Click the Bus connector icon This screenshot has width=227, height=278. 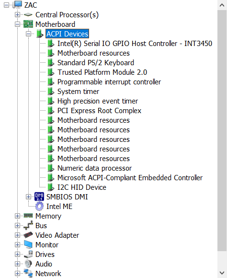(28, 225)
